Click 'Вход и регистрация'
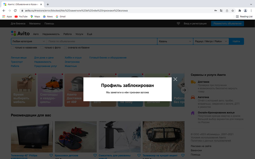The width and height of the screenshot is (255, 159). [x=195, y=24]
